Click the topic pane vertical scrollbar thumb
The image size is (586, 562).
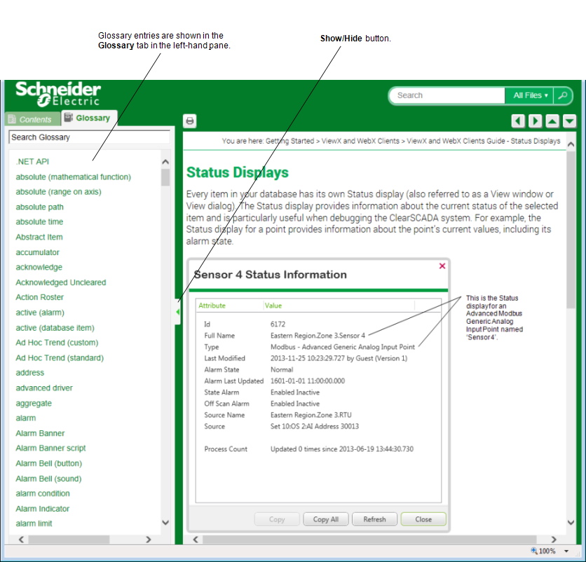571,230
